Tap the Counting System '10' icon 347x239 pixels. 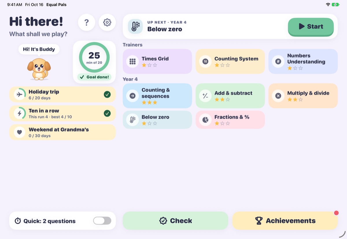(205, 62)
